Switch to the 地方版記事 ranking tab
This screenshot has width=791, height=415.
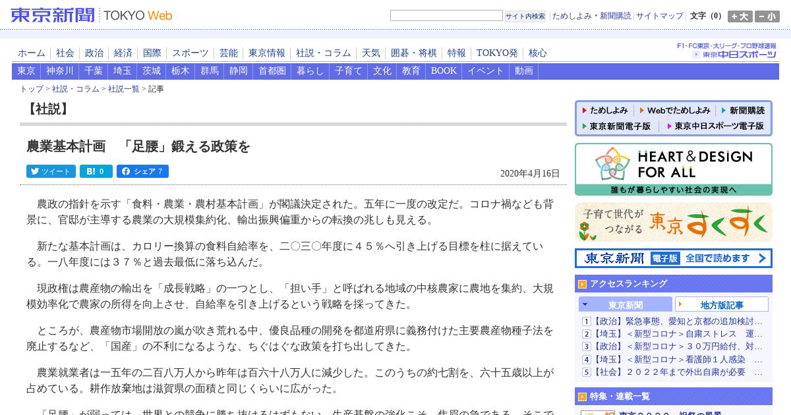(x=722, y=304)
